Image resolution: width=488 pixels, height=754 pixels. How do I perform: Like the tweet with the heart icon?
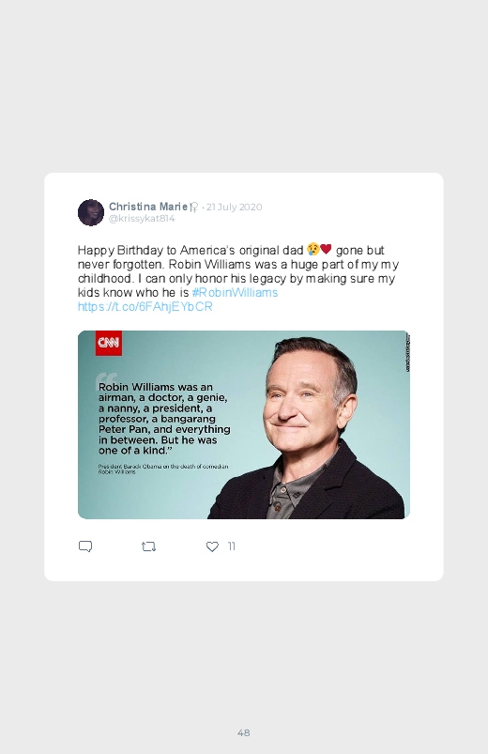[x=212, y=546]
